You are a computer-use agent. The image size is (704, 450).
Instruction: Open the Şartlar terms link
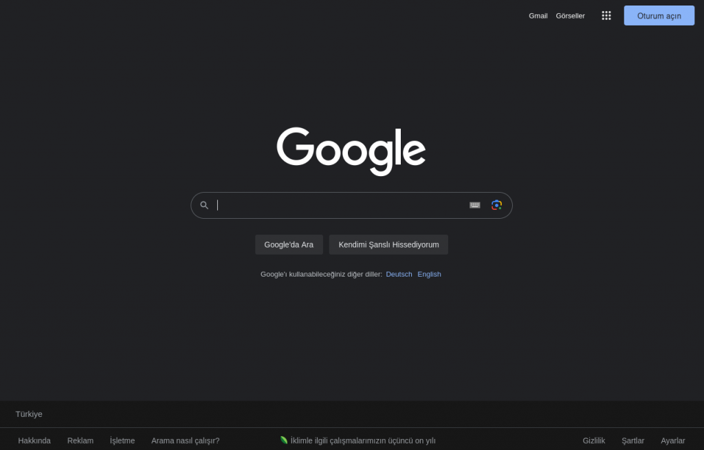tap(632, 440)
